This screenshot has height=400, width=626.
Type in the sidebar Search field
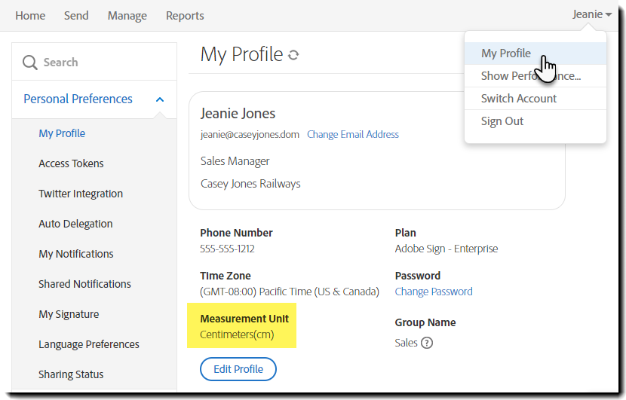point(98,63)
